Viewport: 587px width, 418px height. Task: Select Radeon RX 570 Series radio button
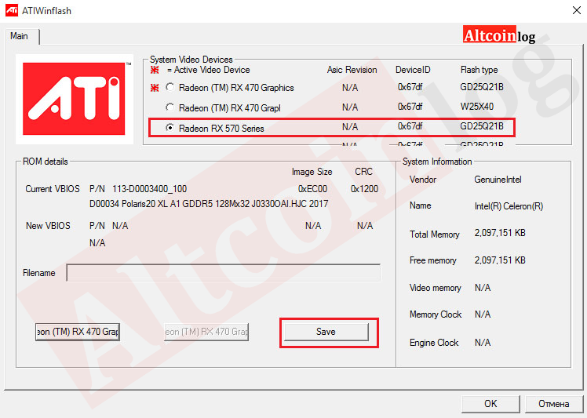(x=170, y=128)
